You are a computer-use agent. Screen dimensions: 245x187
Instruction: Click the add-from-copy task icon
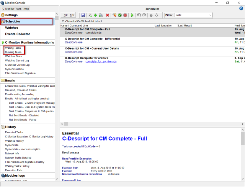[101, 15]
